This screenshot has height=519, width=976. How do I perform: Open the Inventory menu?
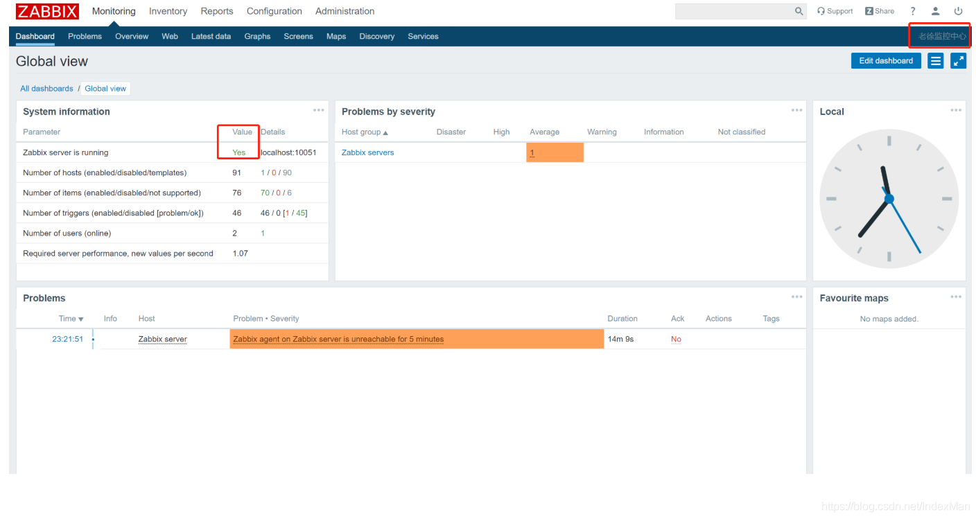click(x=168, y=11)
